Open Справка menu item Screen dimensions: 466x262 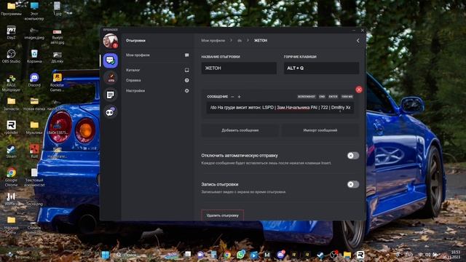(157, 80)
